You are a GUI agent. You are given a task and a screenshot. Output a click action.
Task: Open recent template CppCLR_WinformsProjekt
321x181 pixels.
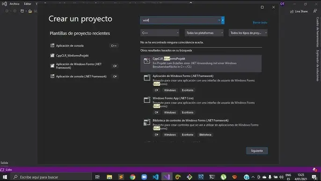click(x=84, y=56)
